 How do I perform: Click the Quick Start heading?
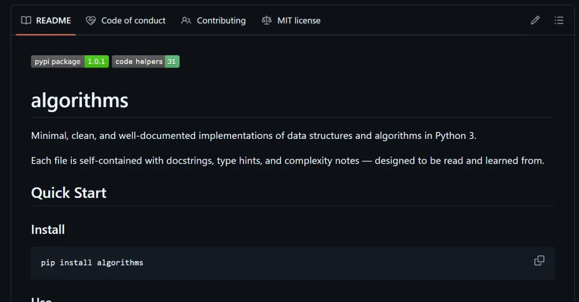click(x=69, y=193)
